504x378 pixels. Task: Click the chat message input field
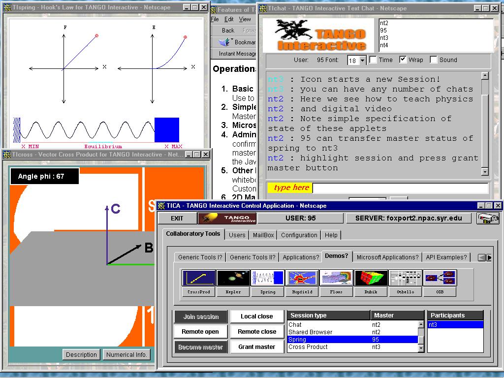point(401,188)
